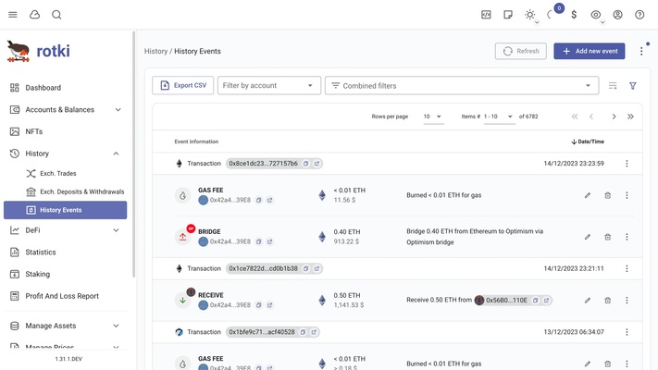Click the History breadcrumb link

pos(155,51)
